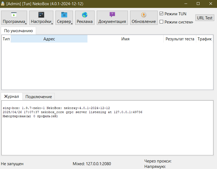Screen dimensions: 217x169
Task: Click the Напрямую status label
Action: pos(155,167)
